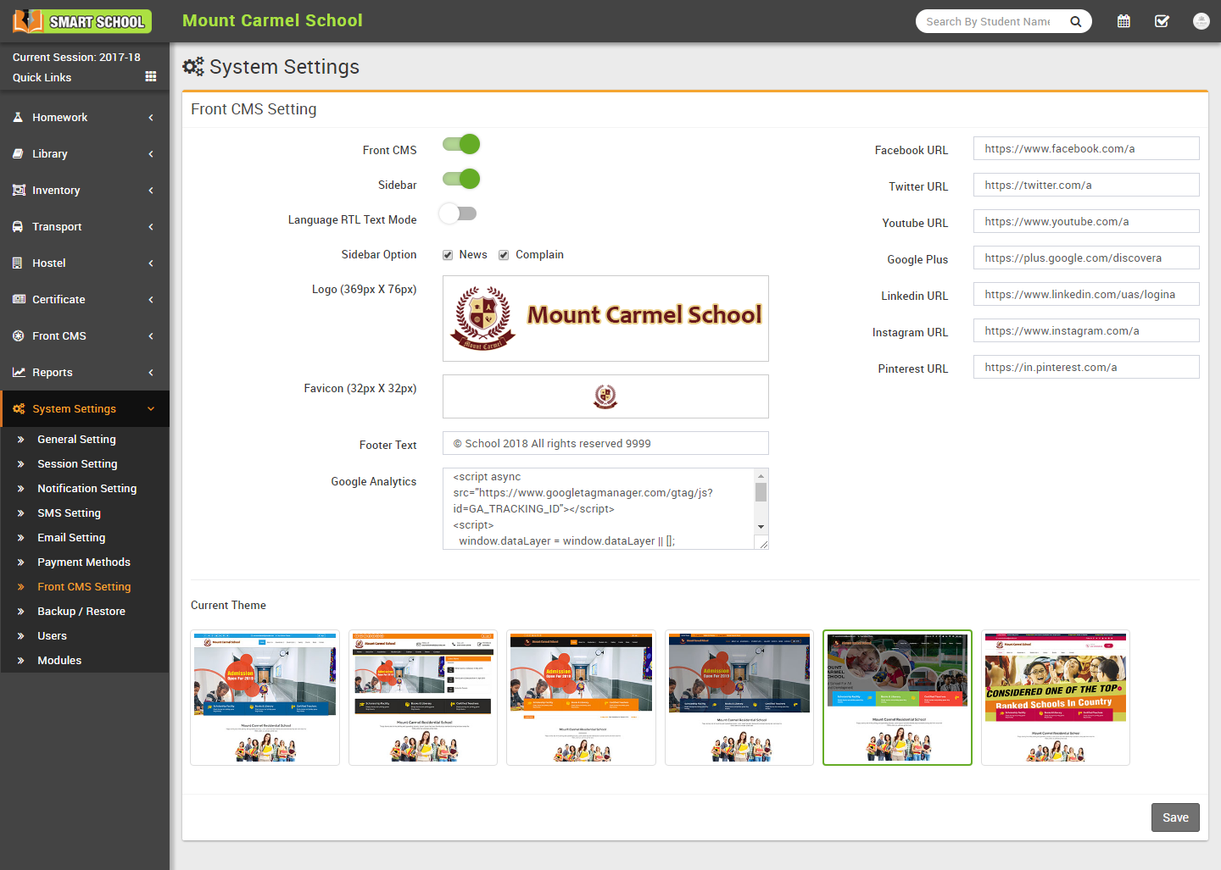Viewport: 1221px width, 870px height.
Task: Open the calendar icon in top bar
Action: pos(1123,21)
